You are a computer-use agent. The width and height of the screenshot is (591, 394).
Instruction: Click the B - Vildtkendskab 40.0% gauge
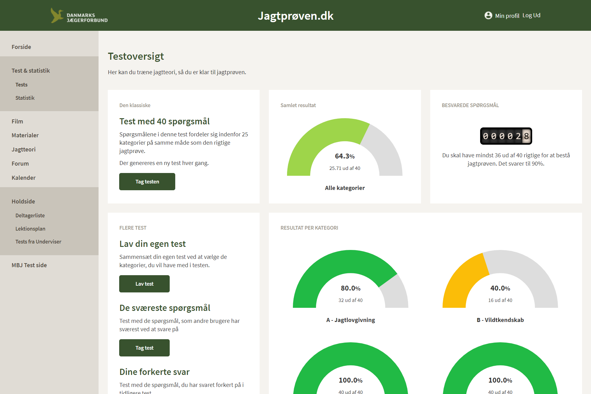tap(500, 279)
